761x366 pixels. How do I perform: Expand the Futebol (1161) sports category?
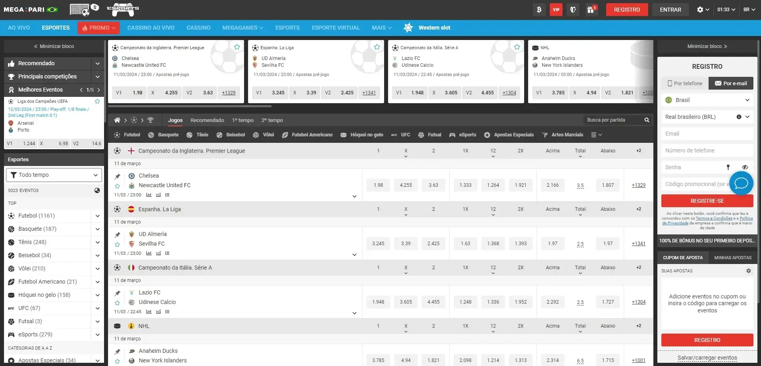[97, 216]
